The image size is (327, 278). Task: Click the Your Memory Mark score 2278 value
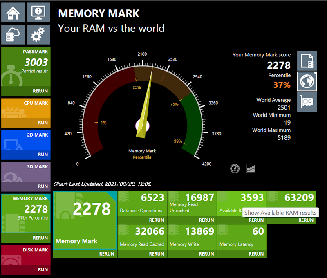click(279, 65)
